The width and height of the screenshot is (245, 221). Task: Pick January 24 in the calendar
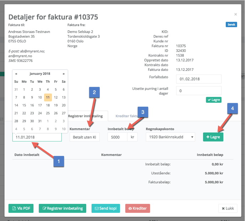click(x=40, y=113)
